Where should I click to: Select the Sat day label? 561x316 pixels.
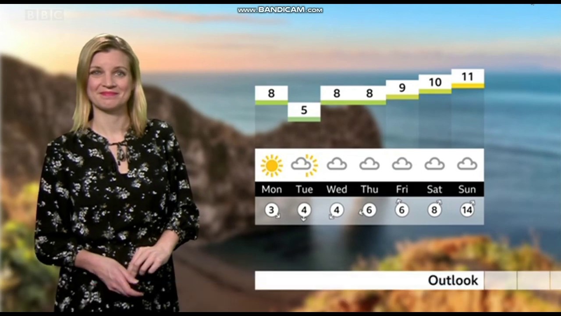point(434,189)
